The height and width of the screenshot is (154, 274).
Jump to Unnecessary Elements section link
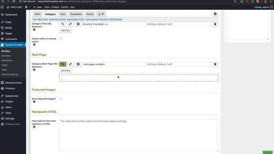coord(97,19)
